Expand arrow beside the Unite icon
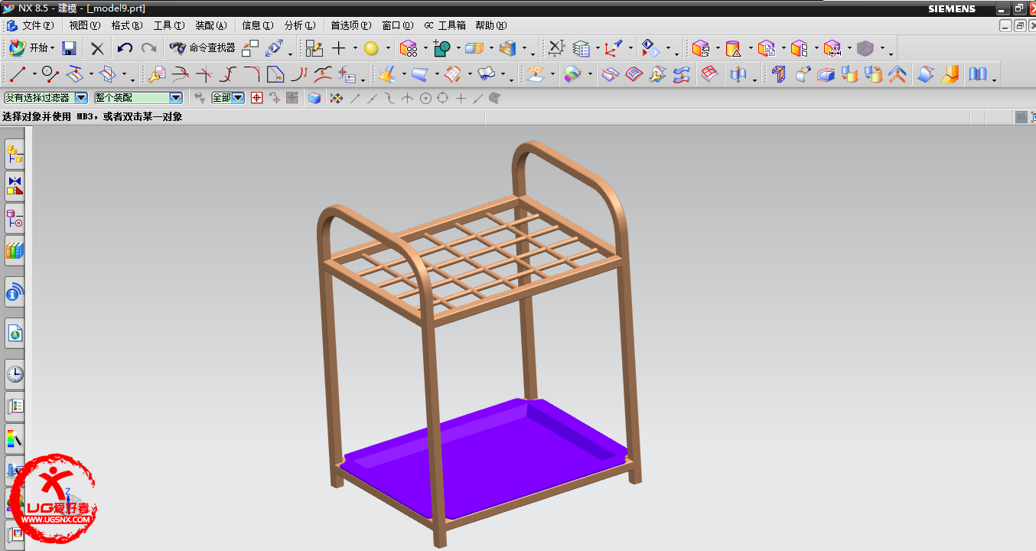Screen dimensions: 1036x551 tap(458, 48)
